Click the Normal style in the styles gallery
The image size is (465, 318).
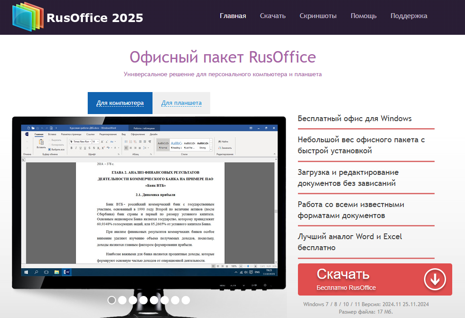coord(163,145)
